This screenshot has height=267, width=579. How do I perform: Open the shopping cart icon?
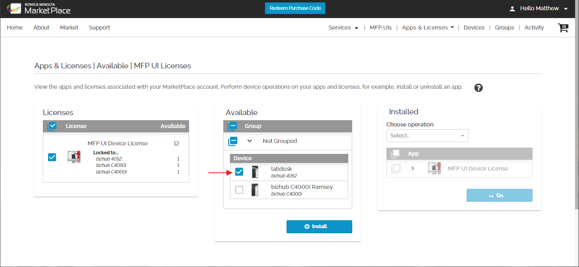(563, 28)
